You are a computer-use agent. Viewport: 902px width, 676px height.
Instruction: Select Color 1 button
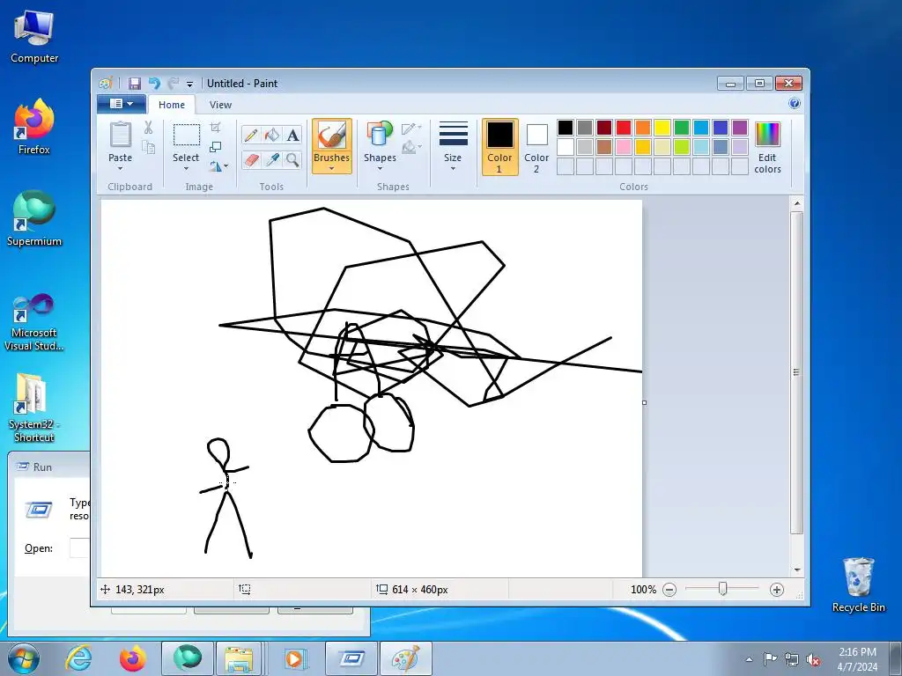(x=499, y=147)
